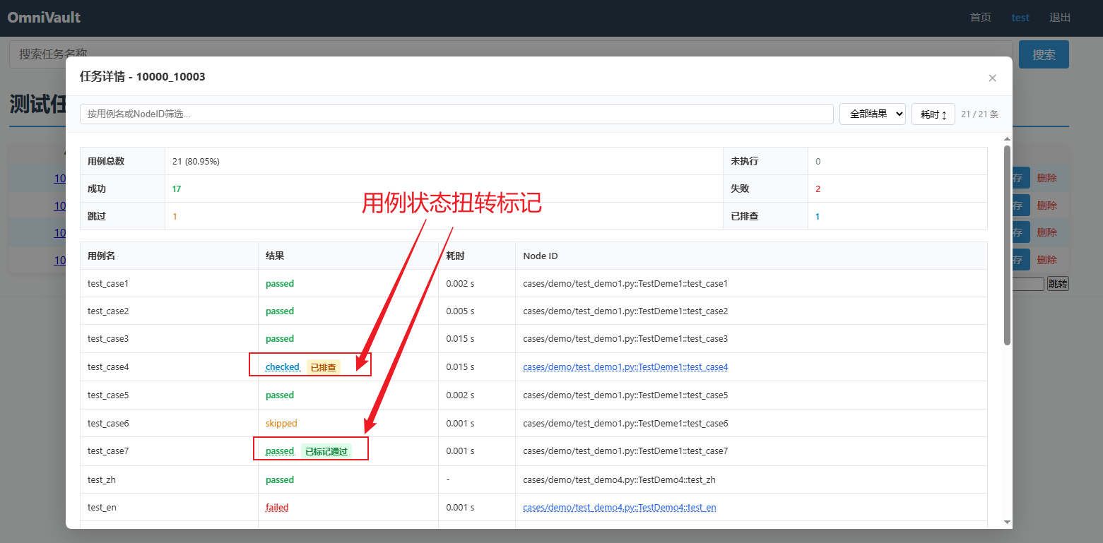
Task: Click the 0.005 s duration of test_case2
Action: [460, 311]
